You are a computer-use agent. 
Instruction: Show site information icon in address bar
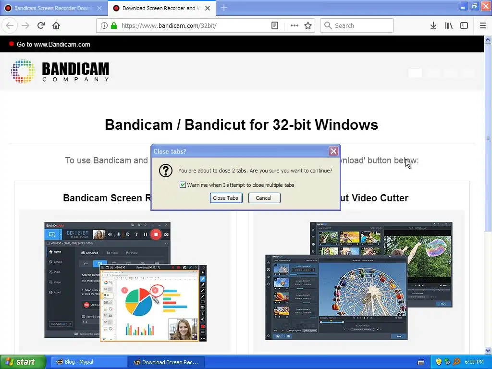pyautogui.click(x=104, y=25)
